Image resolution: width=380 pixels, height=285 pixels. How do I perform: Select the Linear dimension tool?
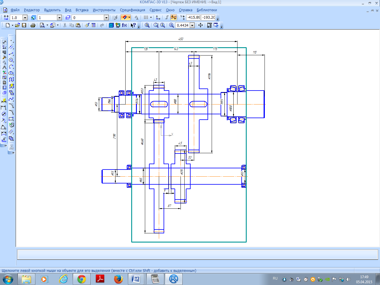tap(4, 107)
